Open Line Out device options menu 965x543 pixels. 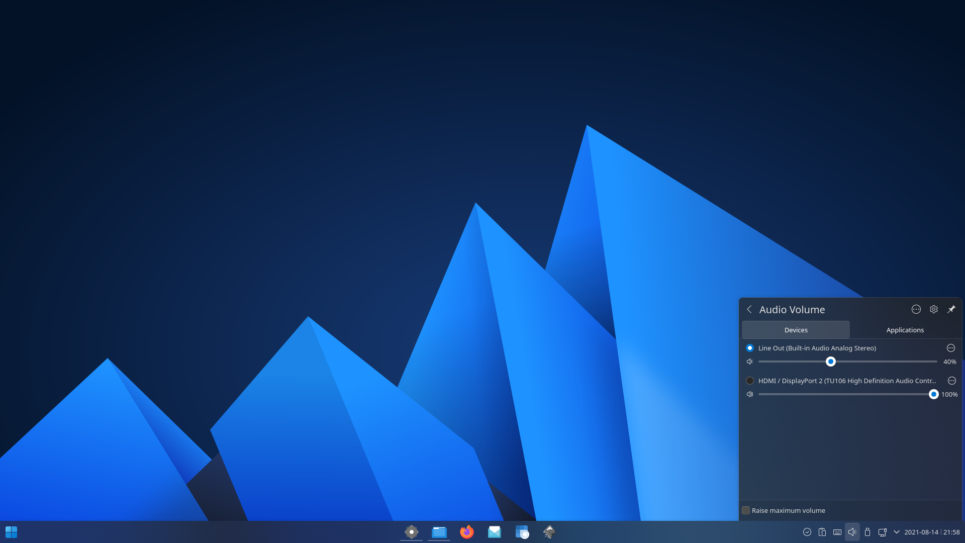[951, 348]
